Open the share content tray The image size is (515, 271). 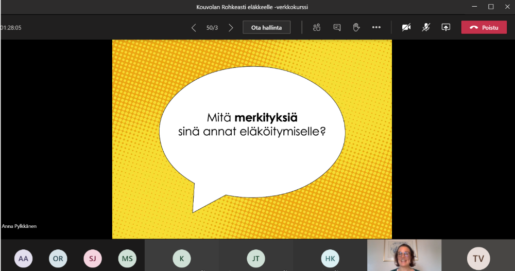[446, 27]
